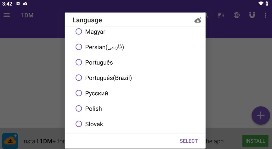The image size is (272, 149).
Task: Select the Slovak radio button
Action: (x=79, y=124)
